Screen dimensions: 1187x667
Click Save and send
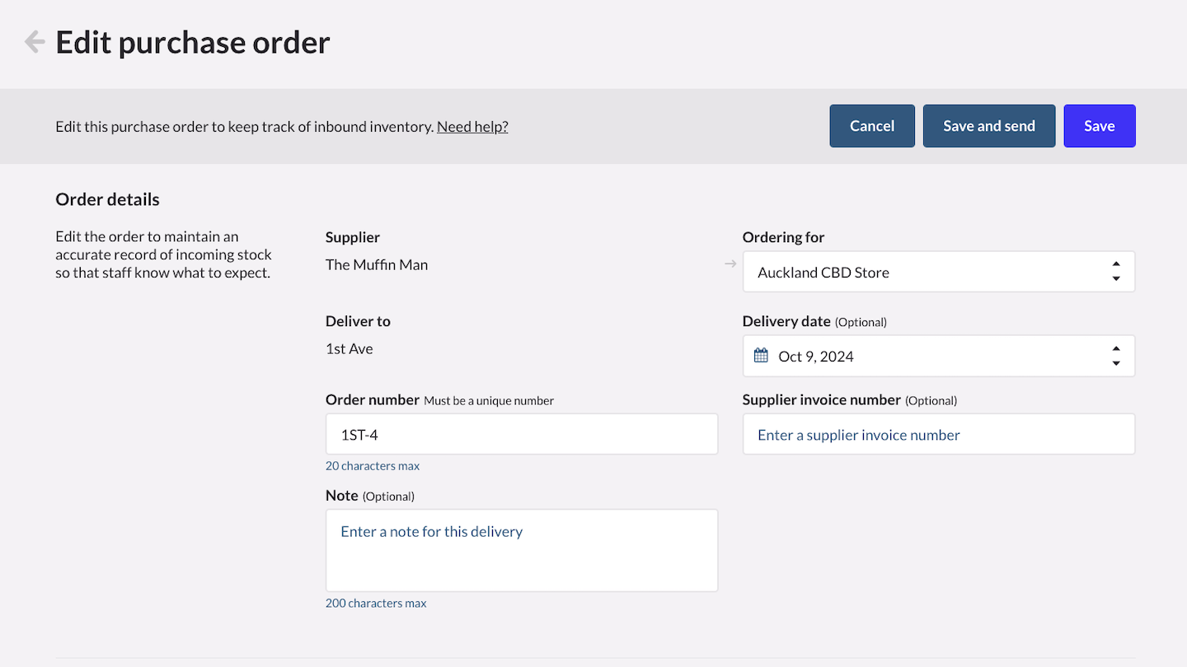(x=988, y=126)
